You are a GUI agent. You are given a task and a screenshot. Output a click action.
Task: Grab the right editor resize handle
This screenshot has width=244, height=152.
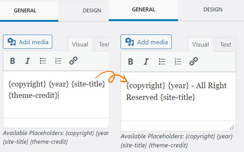(232, 127)
